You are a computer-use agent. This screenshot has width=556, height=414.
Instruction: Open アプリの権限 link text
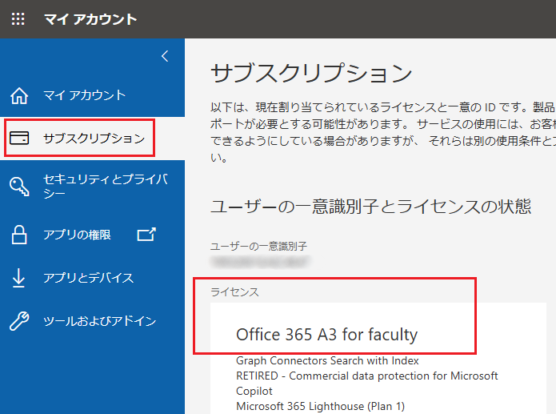click(77, 235)
